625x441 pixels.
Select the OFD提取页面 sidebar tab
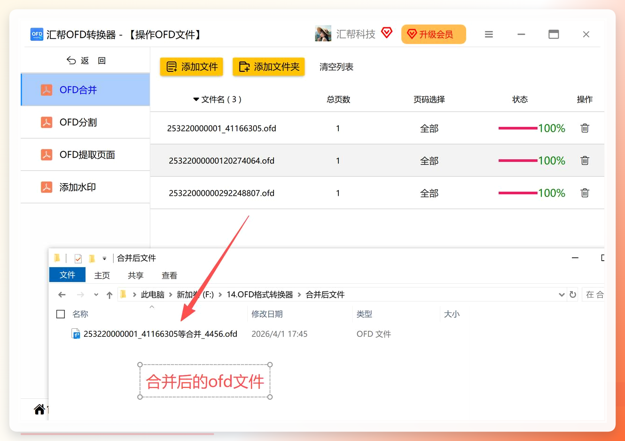click(86, 155)
